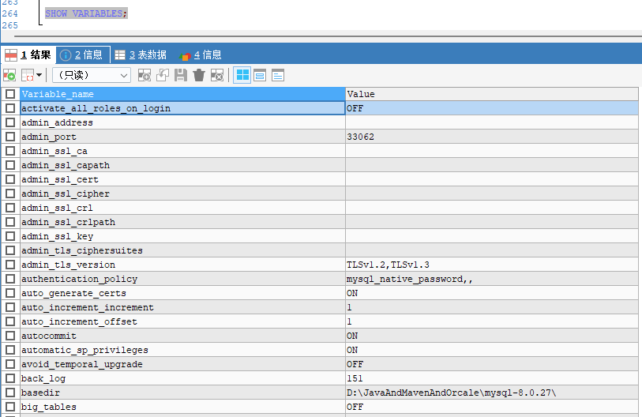Toggle the select-all checkbox in header row
The image size is (642, 417).
(x=10, y=94)
